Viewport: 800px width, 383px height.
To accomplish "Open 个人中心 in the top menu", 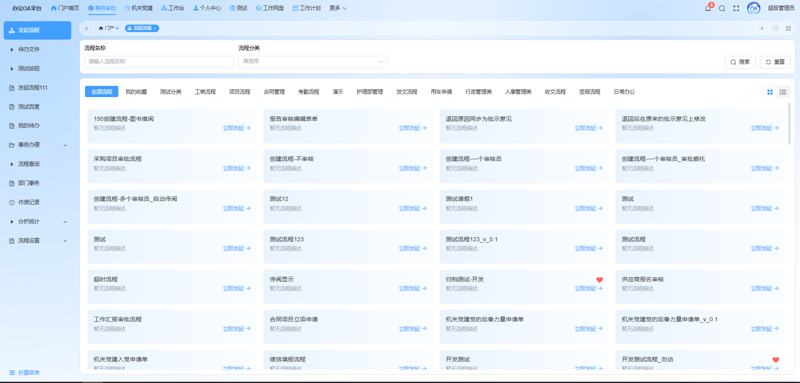I will [207, 8].
